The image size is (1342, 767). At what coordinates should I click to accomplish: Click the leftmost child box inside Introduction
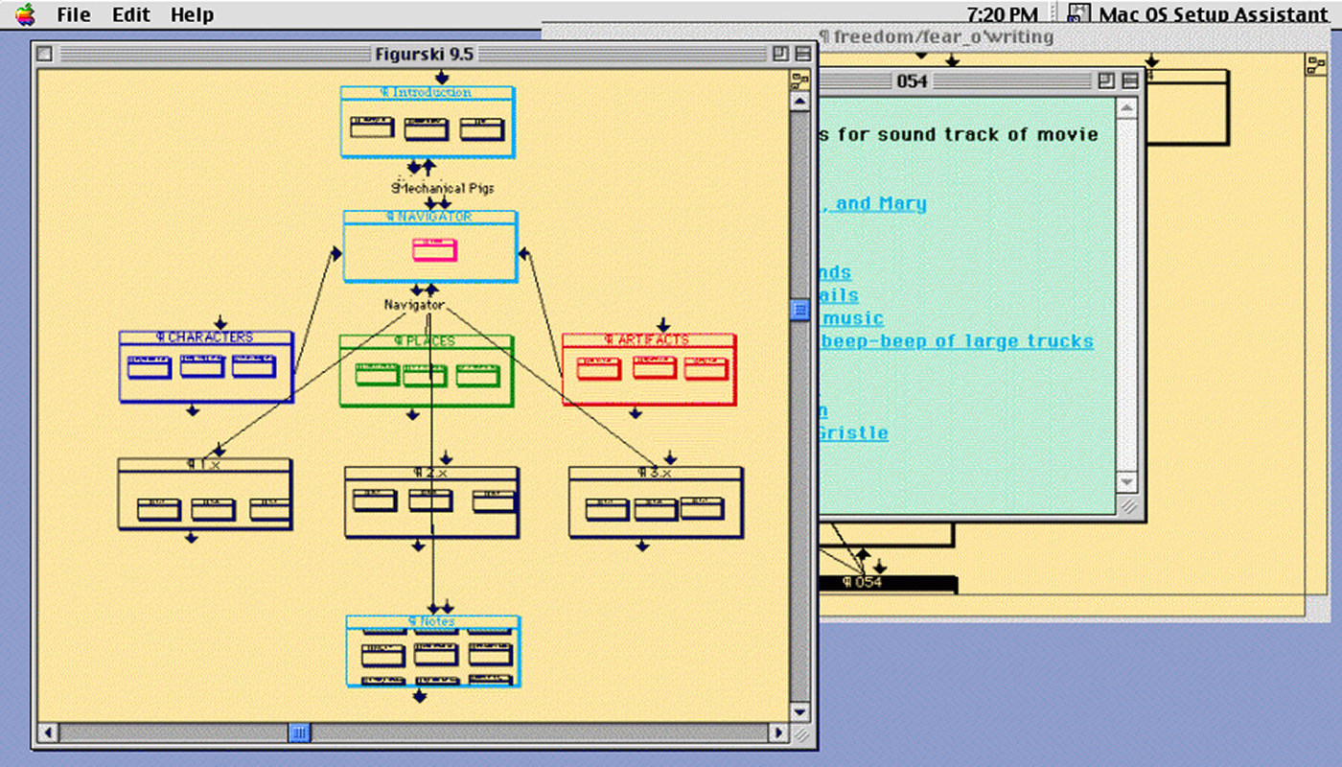[x=372, y=128]
